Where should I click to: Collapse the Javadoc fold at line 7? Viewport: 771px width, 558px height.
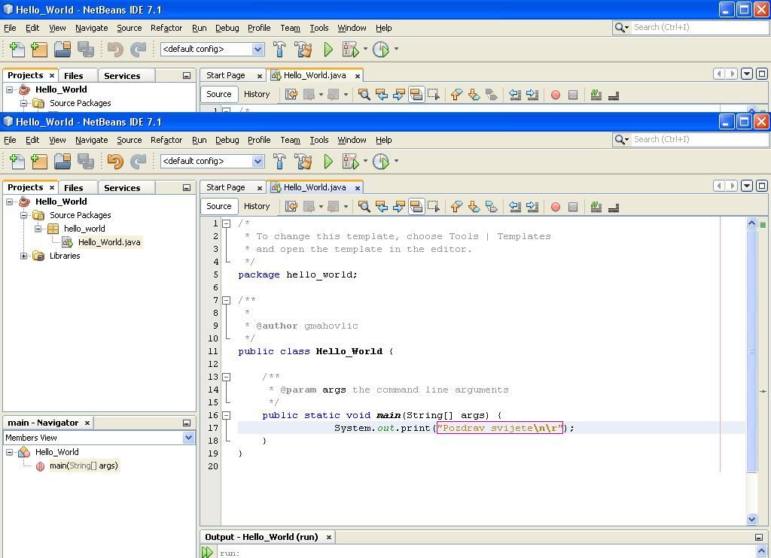[x=226, y=300]
